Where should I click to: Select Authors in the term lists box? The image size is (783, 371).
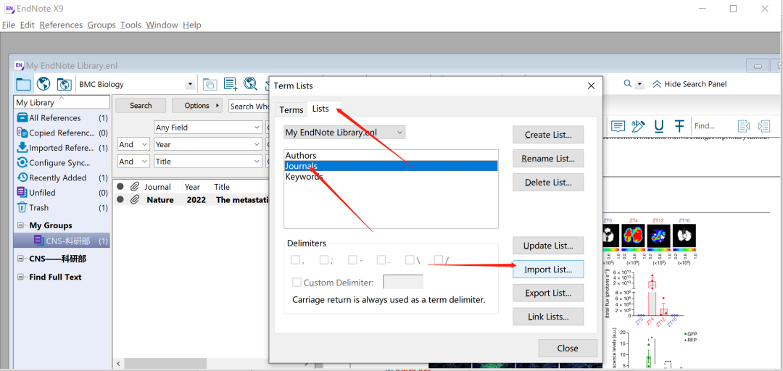[391, 155]
